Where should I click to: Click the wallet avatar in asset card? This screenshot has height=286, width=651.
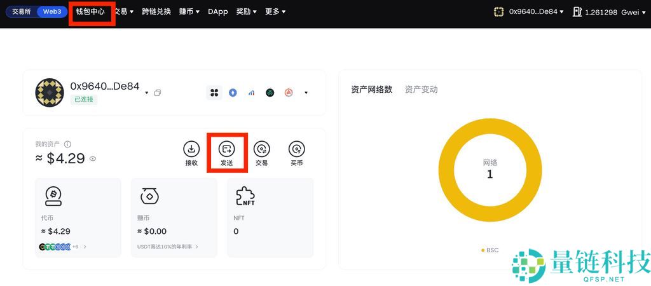50,93
